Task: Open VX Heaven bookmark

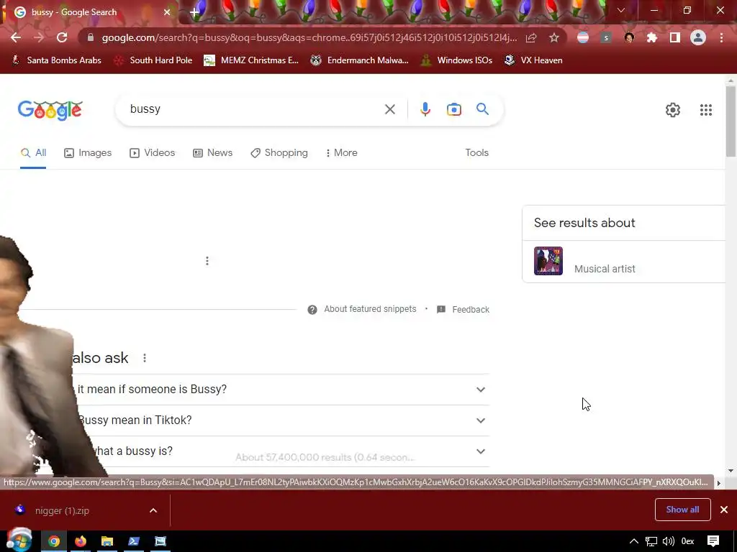Action: coord(533,60)
